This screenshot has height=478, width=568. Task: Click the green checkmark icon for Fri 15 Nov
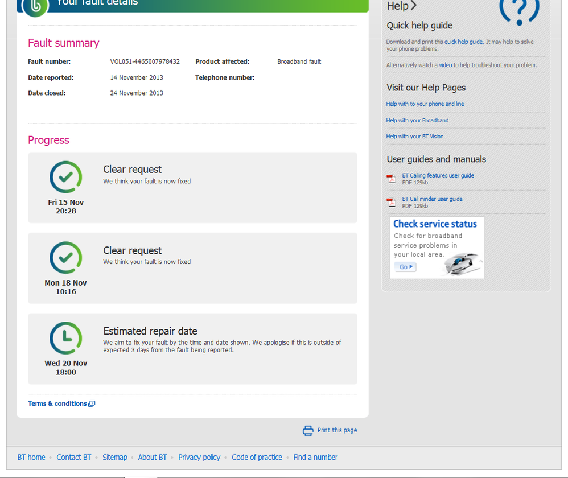(x=66, y=177)
